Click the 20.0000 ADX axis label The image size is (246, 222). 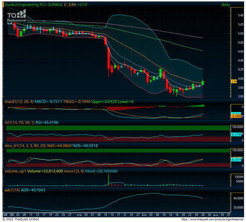click(238, 208)
